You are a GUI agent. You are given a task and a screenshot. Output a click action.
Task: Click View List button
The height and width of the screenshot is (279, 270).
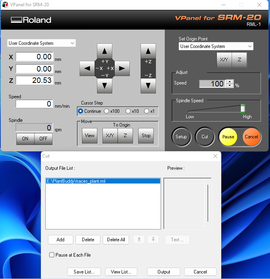pyautogui.click(x=121, y=272)
